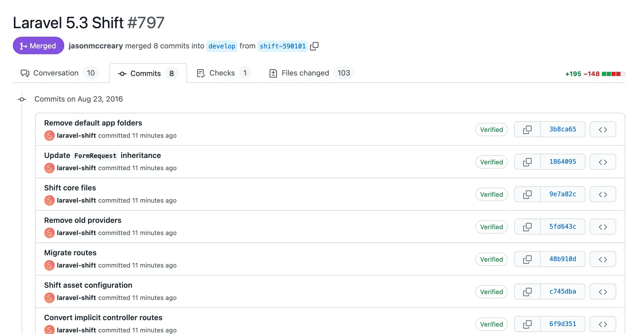The image size is (638, 334).
Task: Copy full SHA for commit 3b8ca65
Action: click(x=527, y=130)
